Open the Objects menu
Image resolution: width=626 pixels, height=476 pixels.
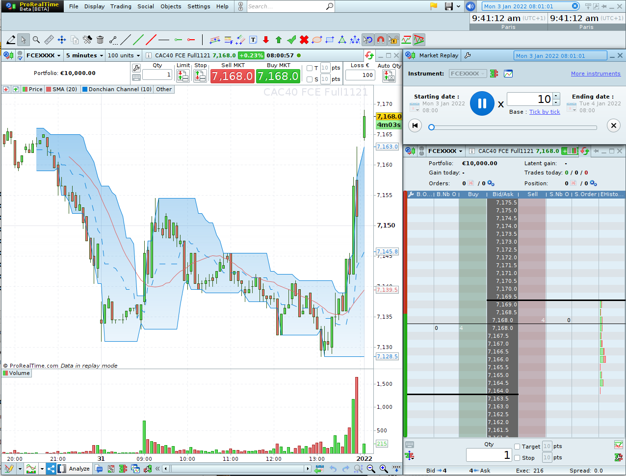[x=171, y=6]
